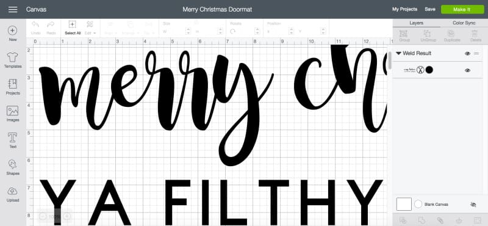Open the Align dropdown
The height and width of the screenshot is (226, 488).
110,27
